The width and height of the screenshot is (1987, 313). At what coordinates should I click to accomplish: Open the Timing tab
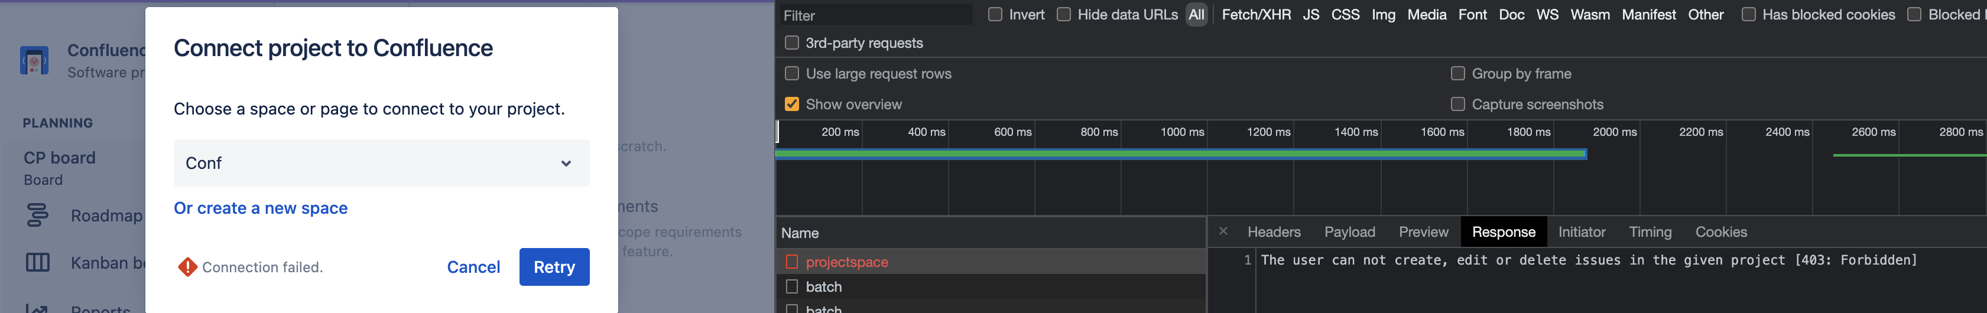(x=1649, y=232)
